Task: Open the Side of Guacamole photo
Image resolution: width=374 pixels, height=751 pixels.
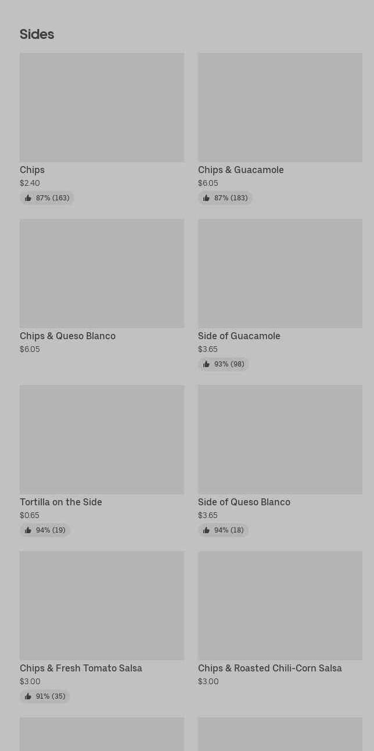Action: click(x=280, y=274)
